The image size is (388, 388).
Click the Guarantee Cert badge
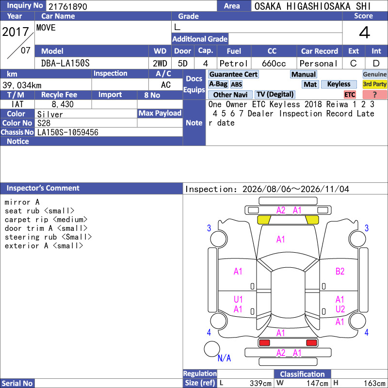point(233,74)
